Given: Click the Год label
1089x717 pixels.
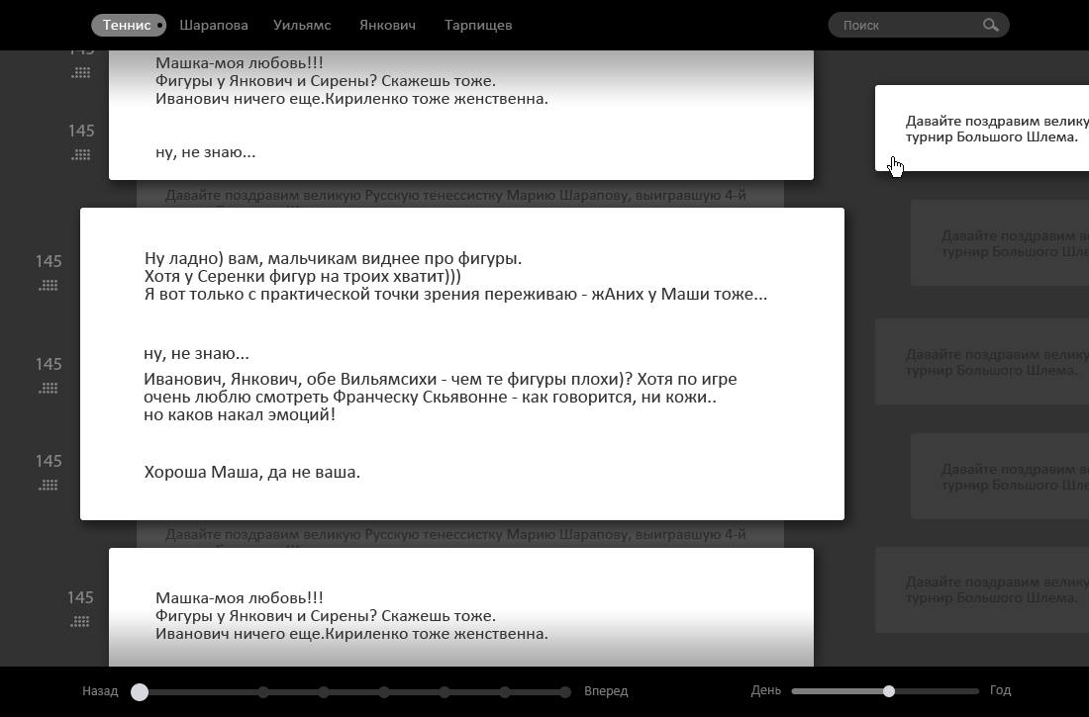Looking at the screenshot, I should [x=1000, y=690].
